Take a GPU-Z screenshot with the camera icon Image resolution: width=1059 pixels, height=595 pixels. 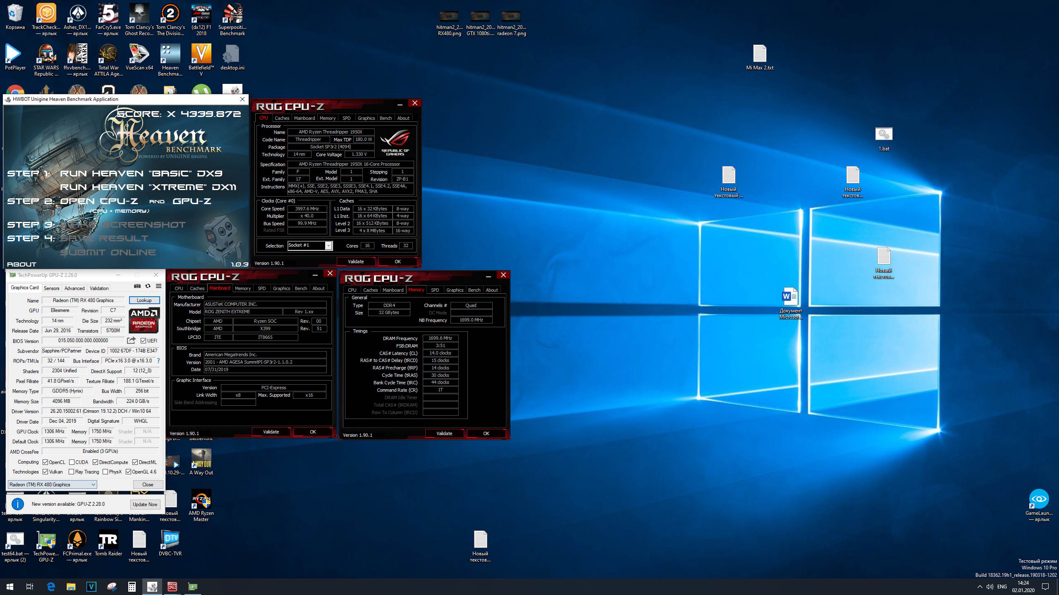(137, 286)
